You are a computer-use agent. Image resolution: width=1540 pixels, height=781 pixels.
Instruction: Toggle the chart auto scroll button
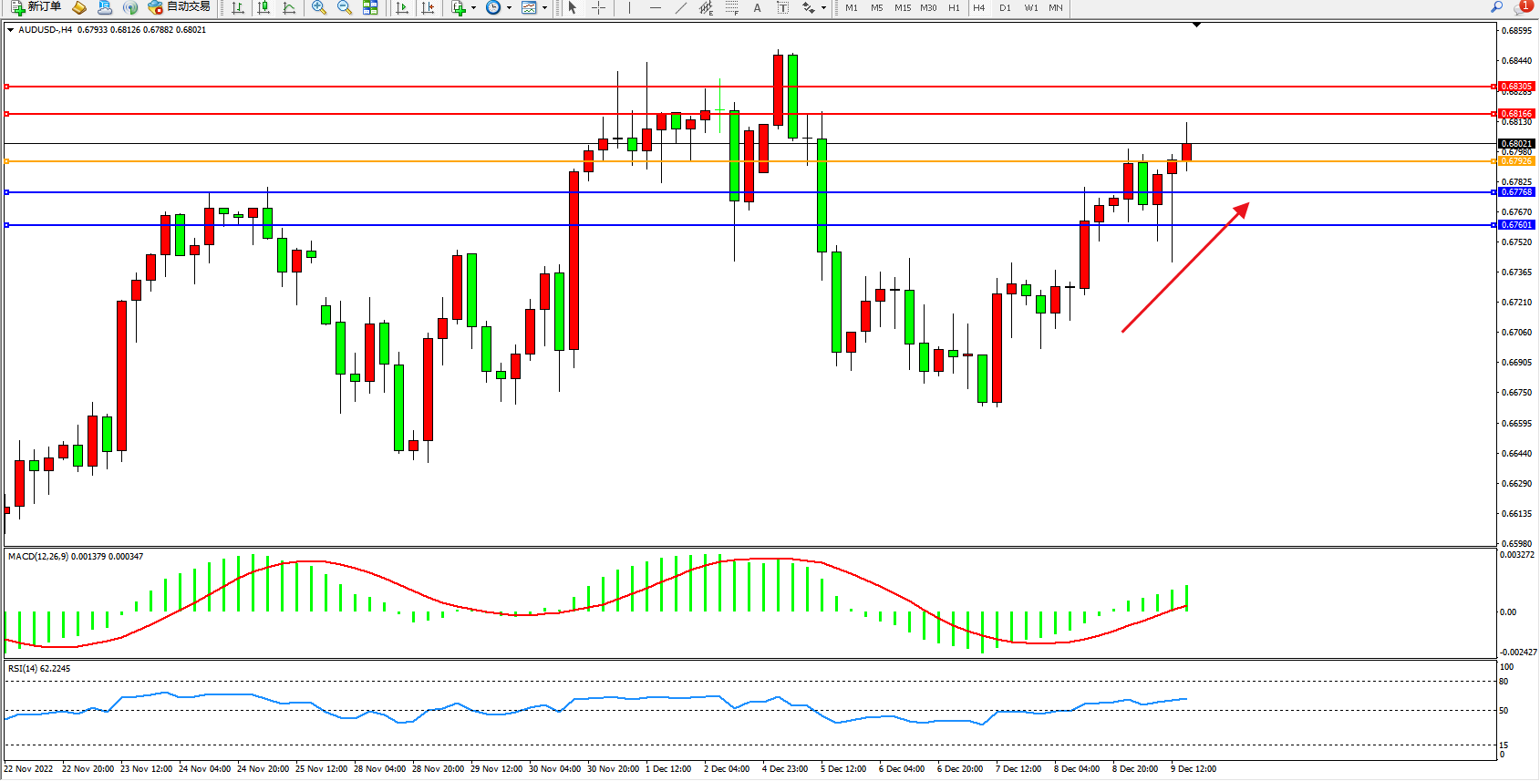click(401, 7)
